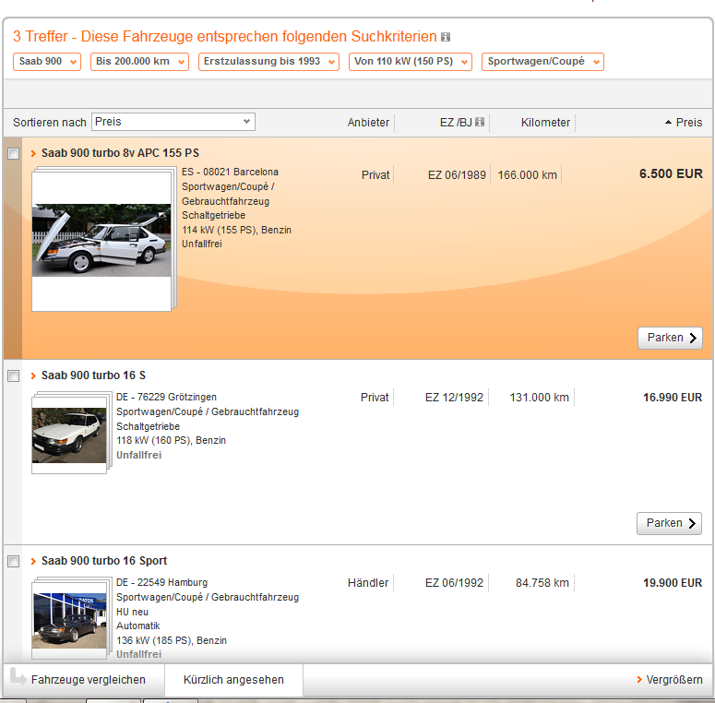The width and height of the screenshot is (715, 703).
Task: Sort results by the Preis column header
Action: 688,123
